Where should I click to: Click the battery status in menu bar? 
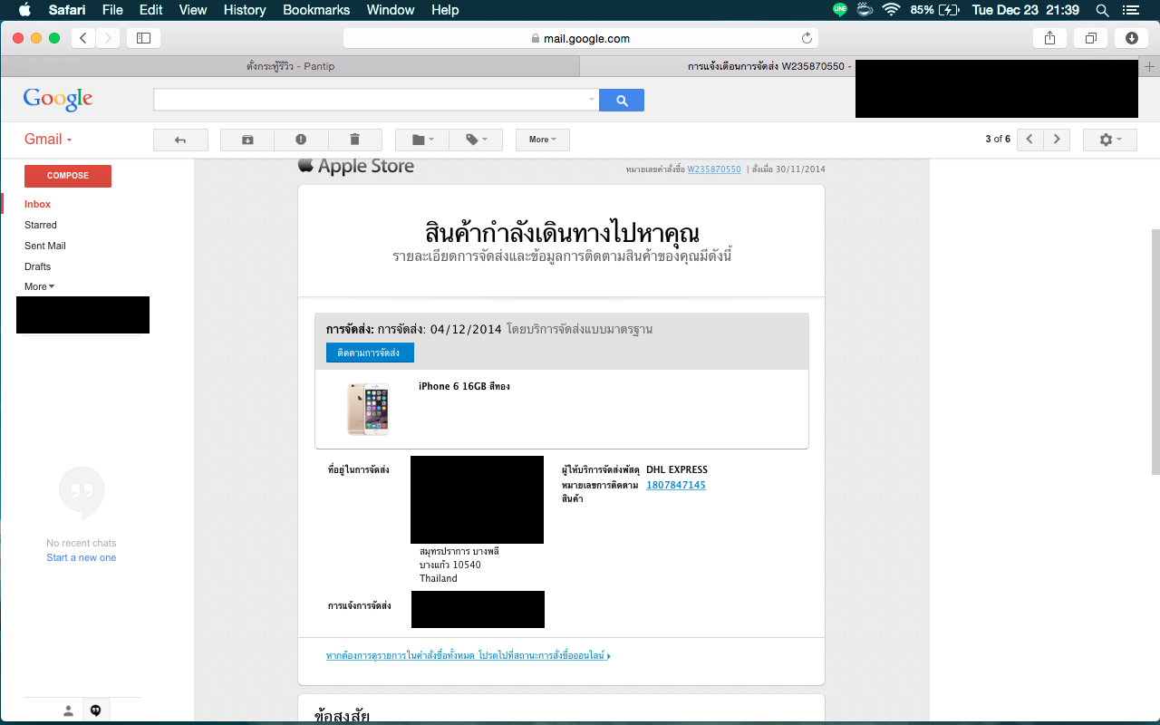935,10
